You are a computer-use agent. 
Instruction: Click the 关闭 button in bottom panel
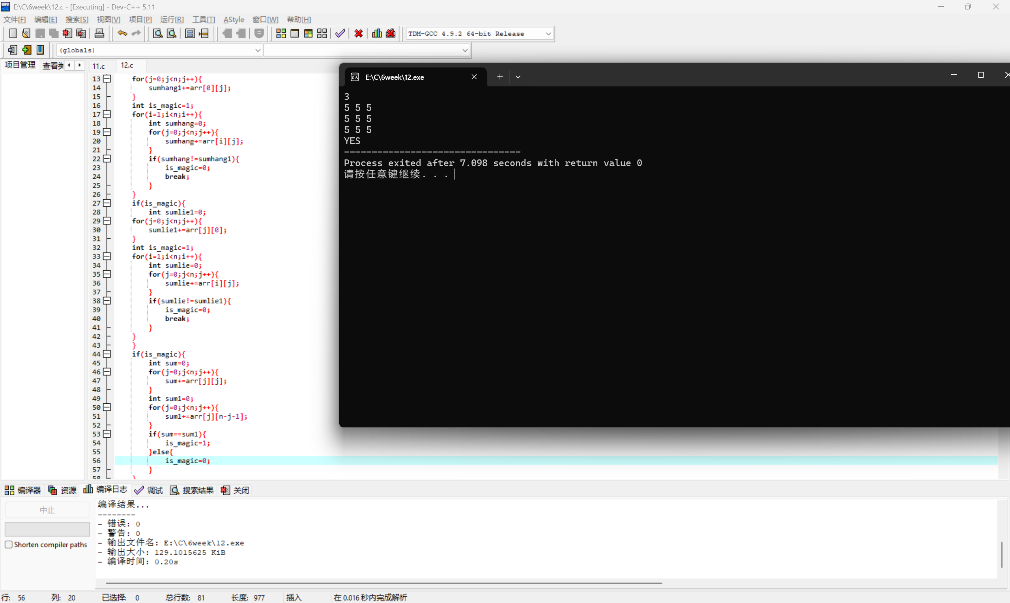click(x=236, y=490)
